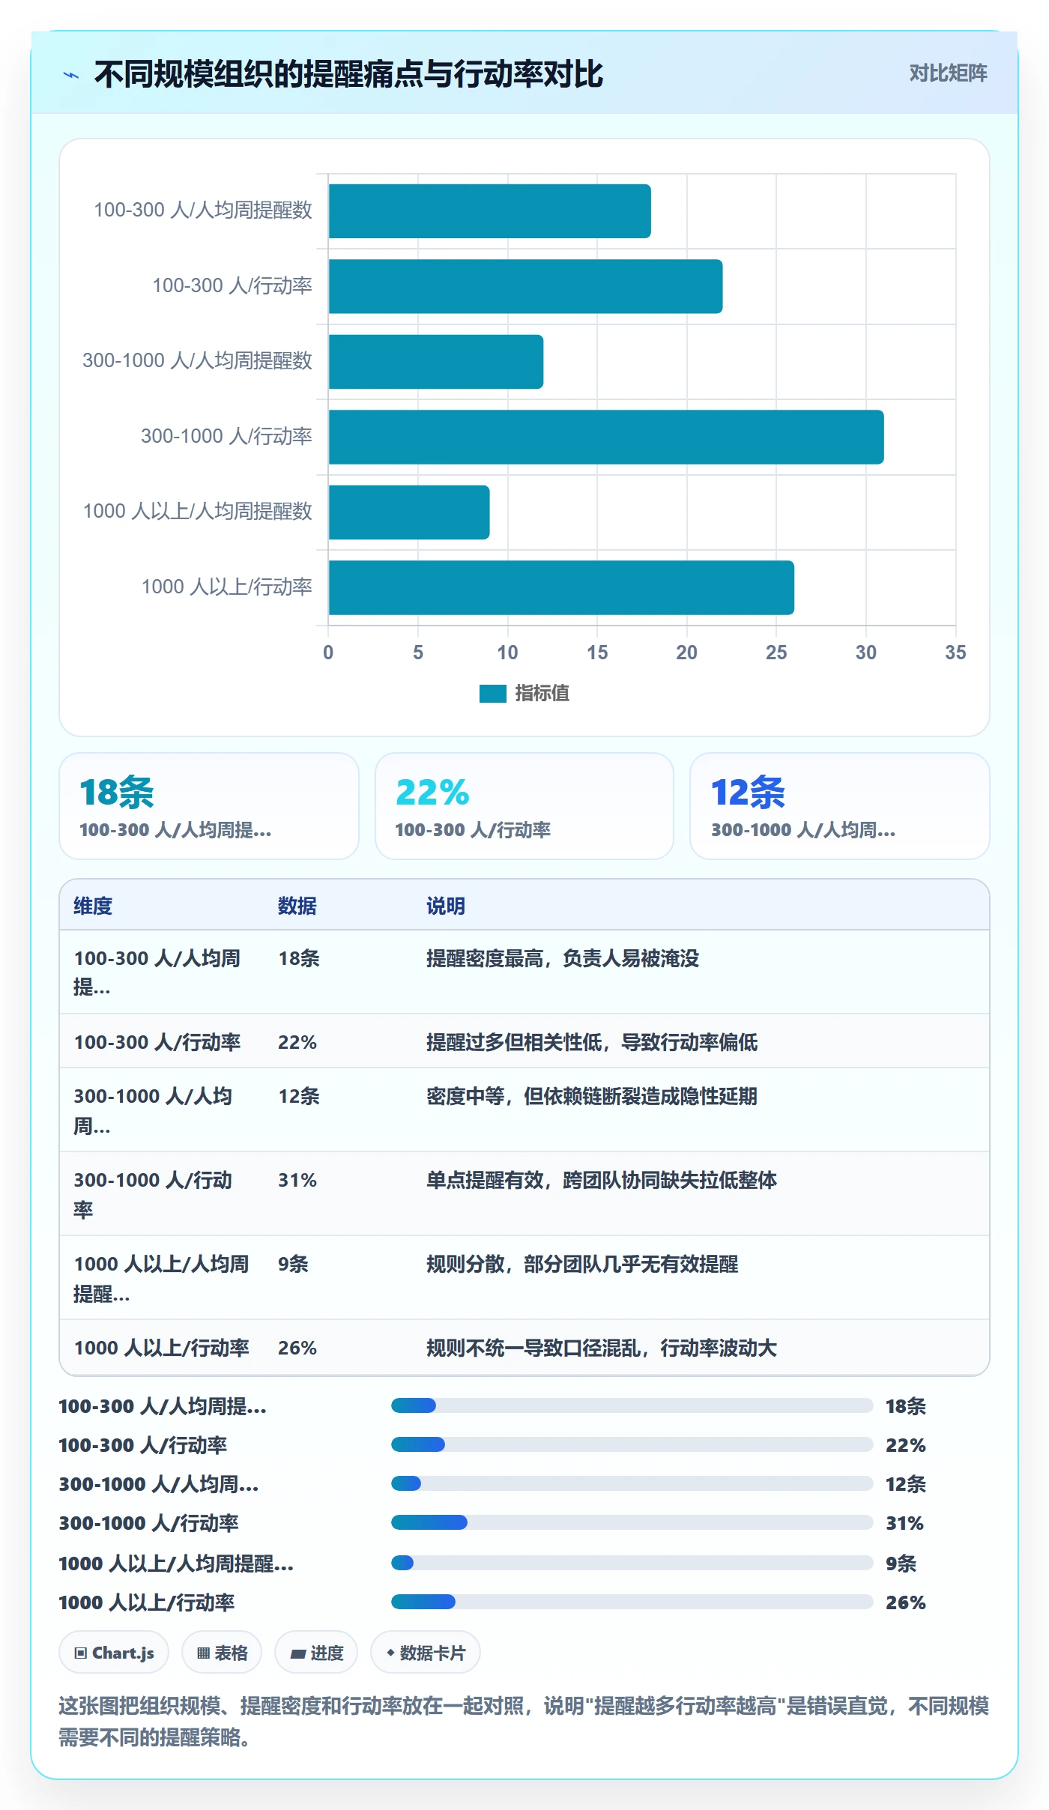Viewport: 1049px width, 1810px height.
Task: Select table cell 单点提醒有效，跨团队协同缺失拉低整体
Action: (x=602, y=1180)
